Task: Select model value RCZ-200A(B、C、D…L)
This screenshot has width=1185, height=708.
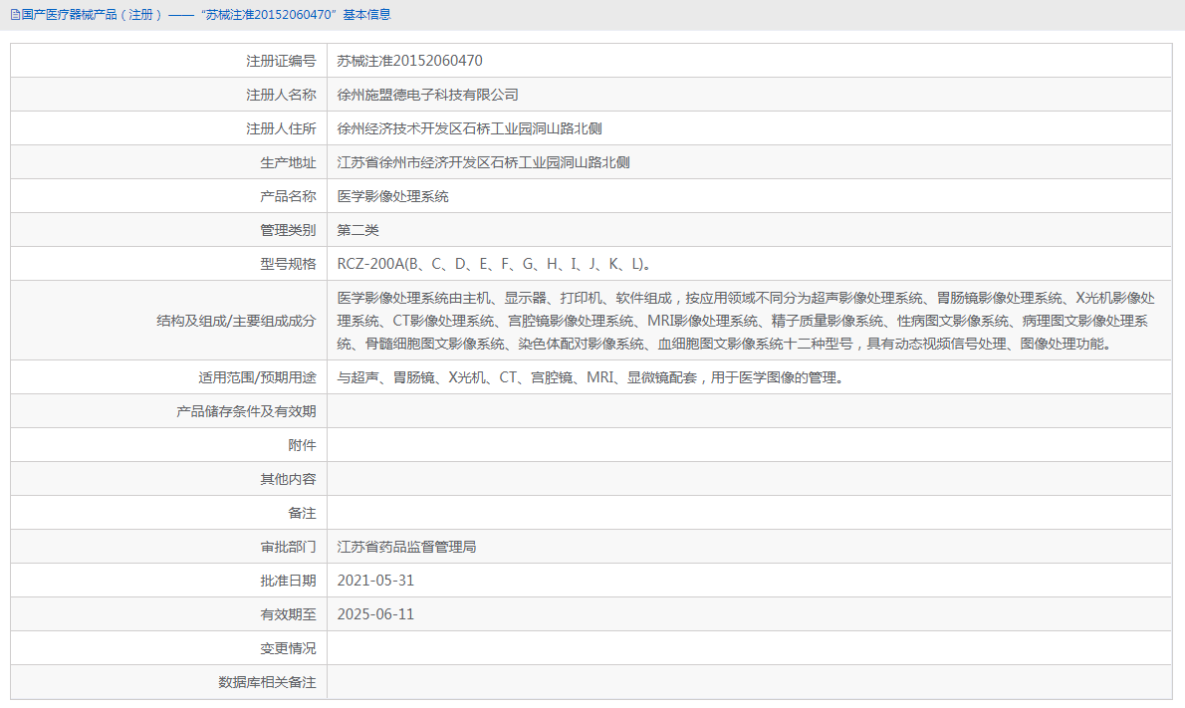Action: tap(494, 264)
